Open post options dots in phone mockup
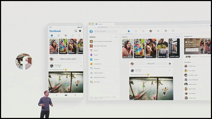212x119 pixels. (x=81, y=66)
